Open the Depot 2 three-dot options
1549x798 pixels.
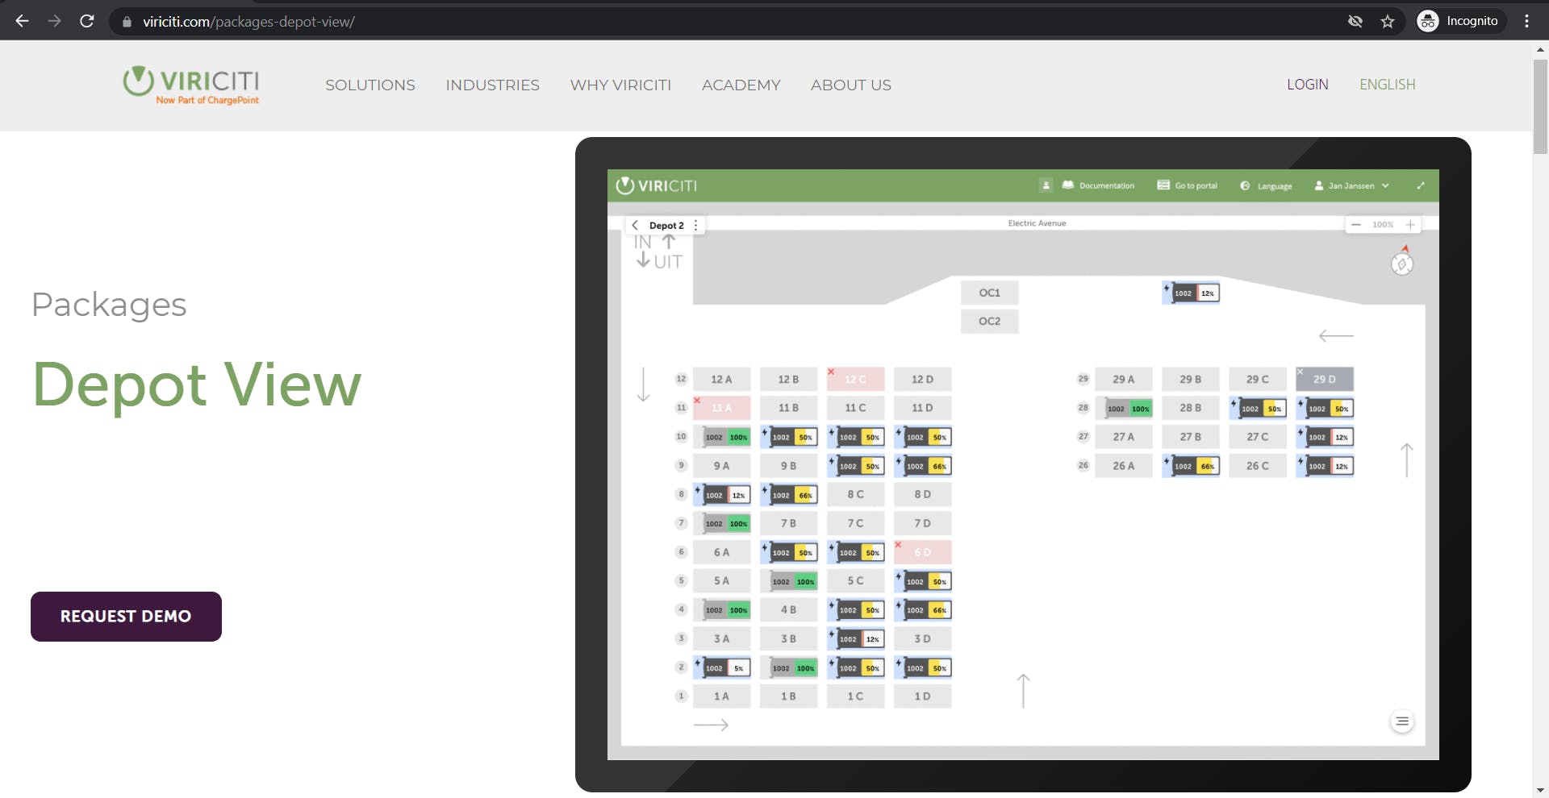695,225
